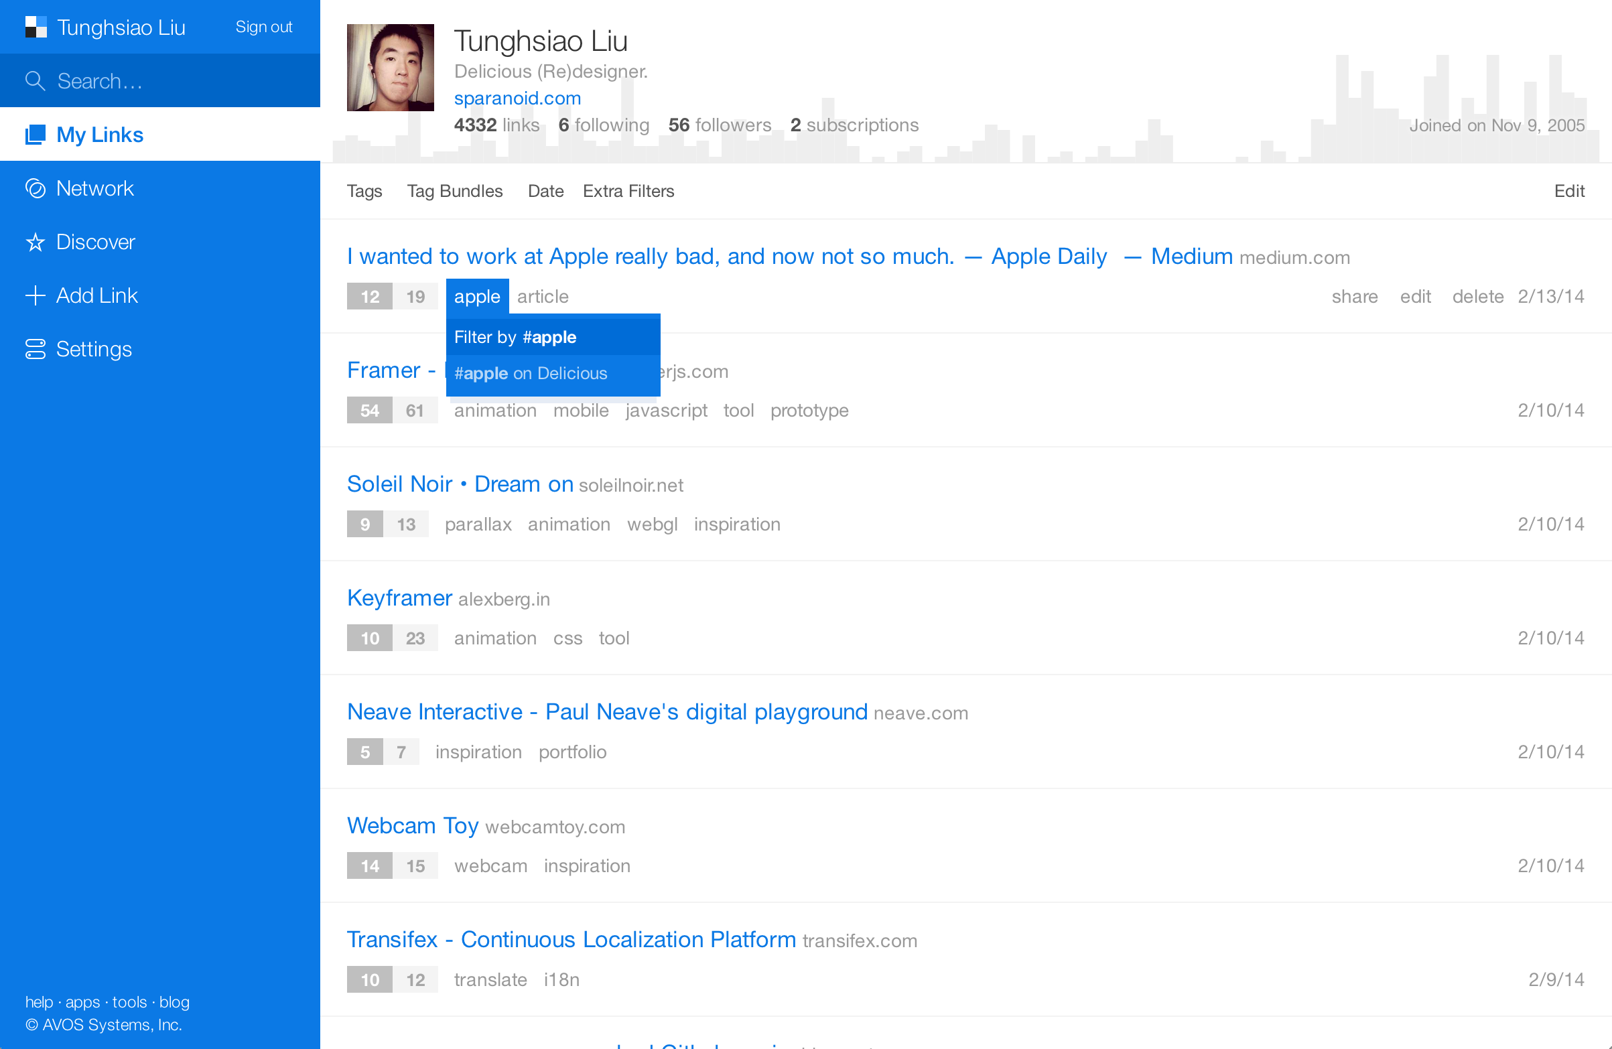This screenshot has width=1612, height=1049.
Task: Click the search magnifier icon
Action: coord(35,81)
